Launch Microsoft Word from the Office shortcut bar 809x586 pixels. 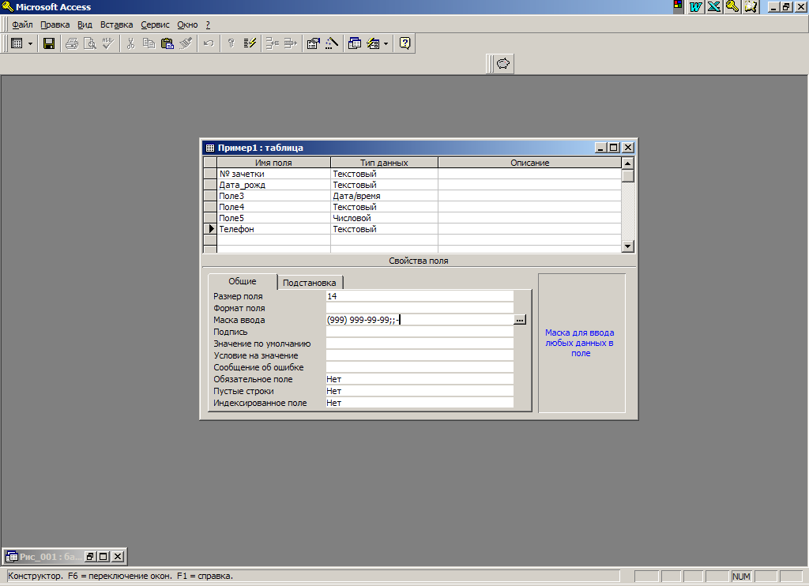pyautogui.click(x=696, y=6)
